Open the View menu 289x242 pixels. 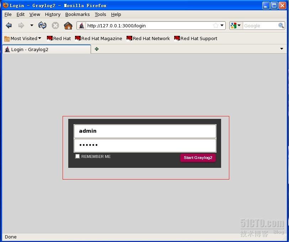(34, 14)
